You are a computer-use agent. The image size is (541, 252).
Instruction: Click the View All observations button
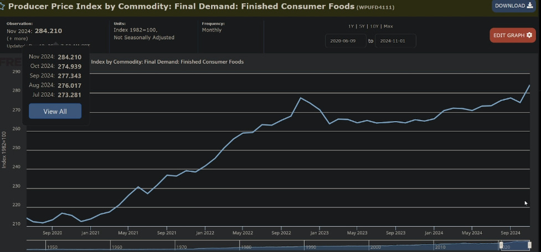55,111
